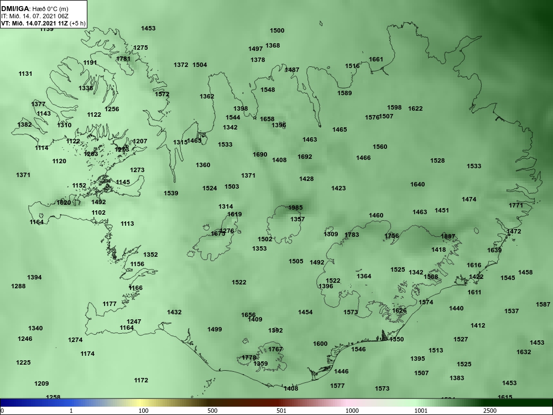Click the map value 1504
Screen dimensions: 553x415
pos(200,65)
